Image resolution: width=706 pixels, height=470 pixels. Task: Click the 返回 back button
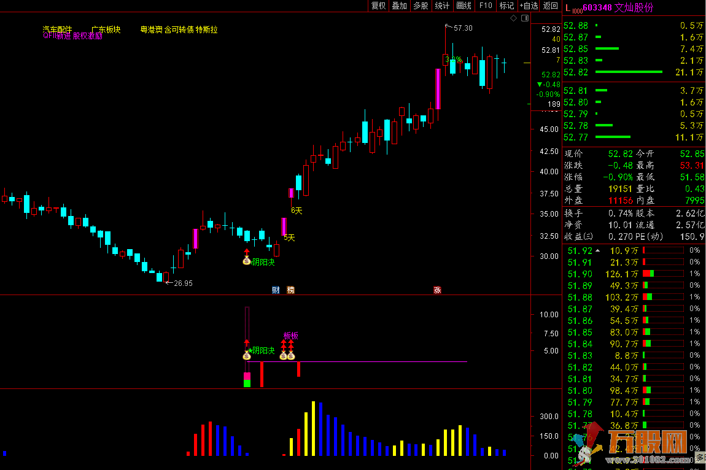[551, 6]
